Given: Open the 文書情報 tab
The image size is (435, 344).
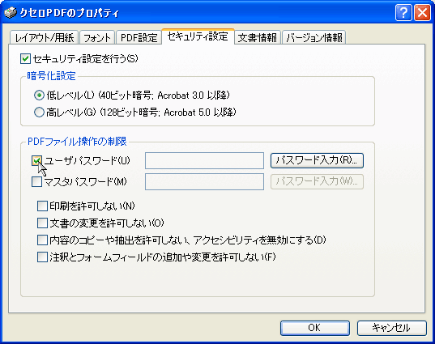Looking at the screenshot, I should (x=258, y=37).
